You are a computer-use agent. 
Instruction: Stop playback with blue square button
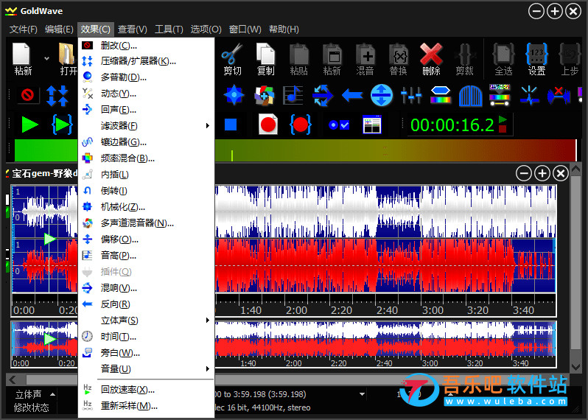tap(230, 125)
